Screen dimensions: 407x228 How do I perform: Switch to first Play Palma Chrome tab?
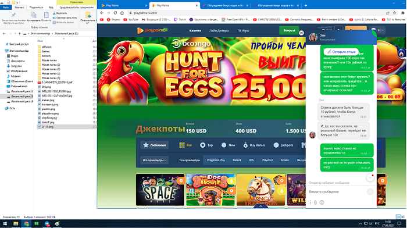123,5
